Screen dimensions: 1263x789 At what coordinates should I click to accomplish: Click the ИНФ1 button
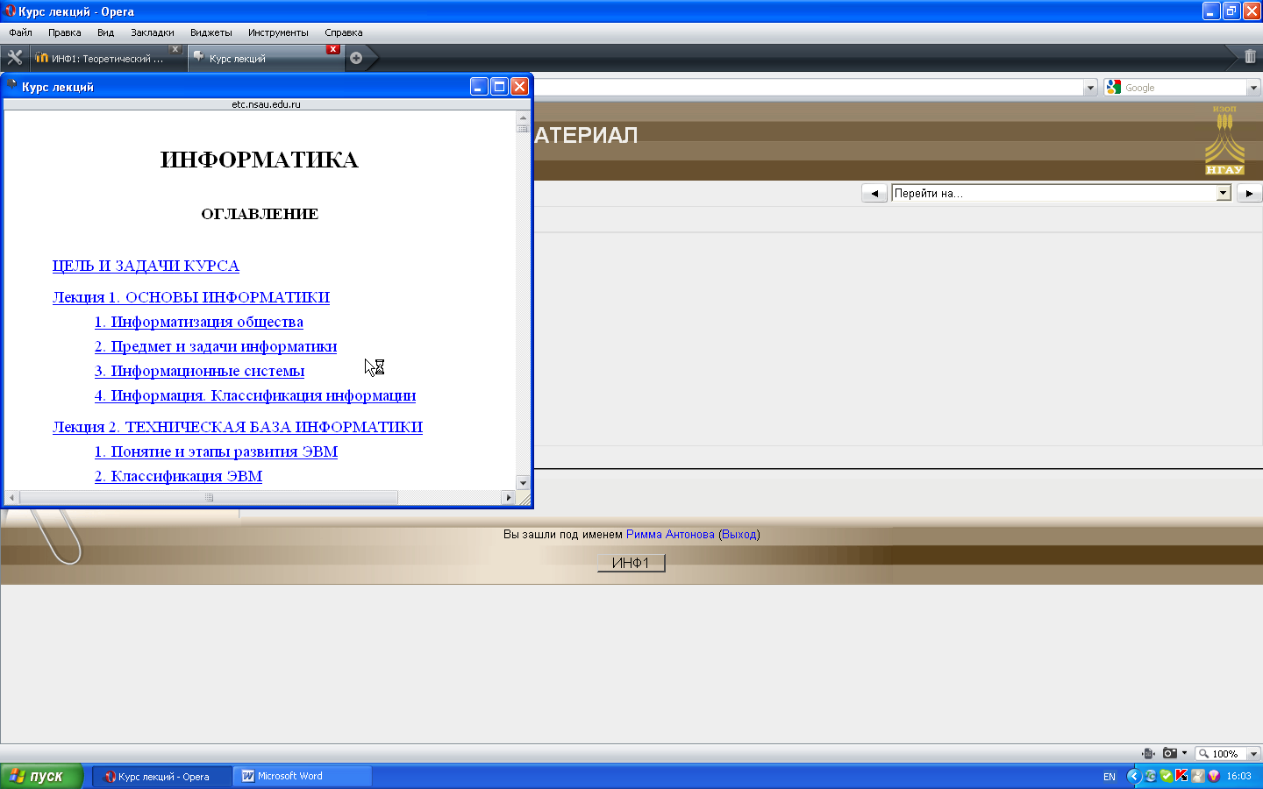631,563
